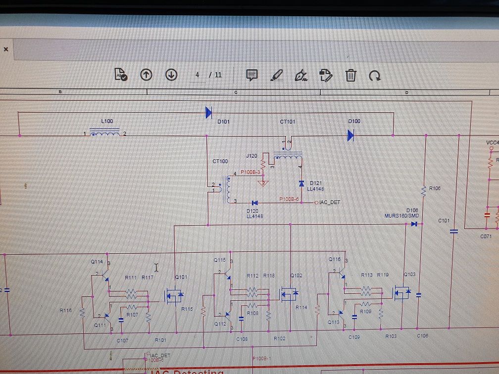Screen dimensions: 499x374
Task: Open the signature fountain pen tool
Action: [x=300, y=76]
